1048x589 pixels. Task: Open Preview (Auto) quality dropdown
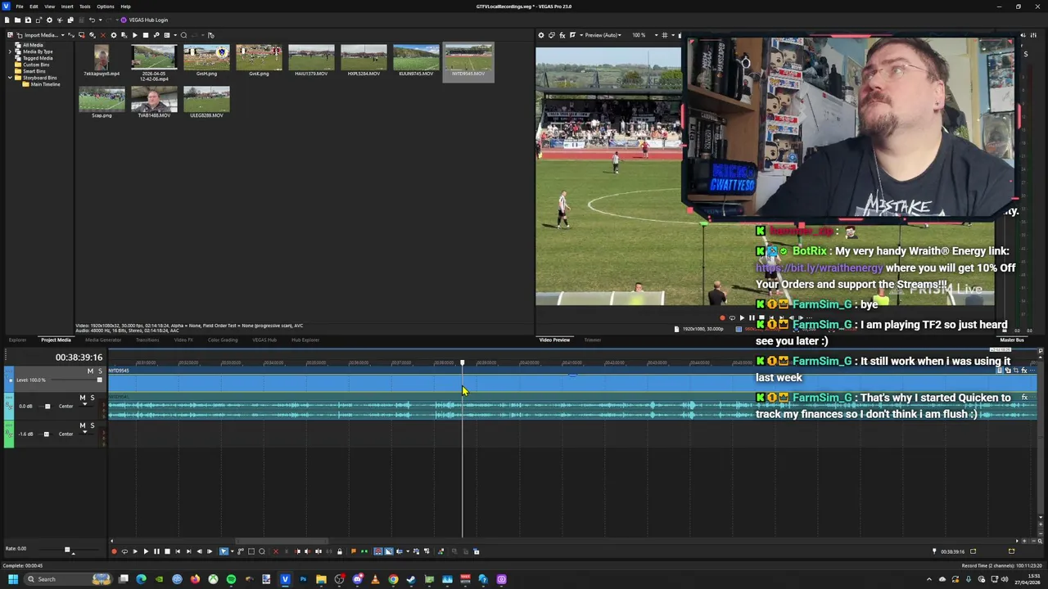click(x=603, y=35)
